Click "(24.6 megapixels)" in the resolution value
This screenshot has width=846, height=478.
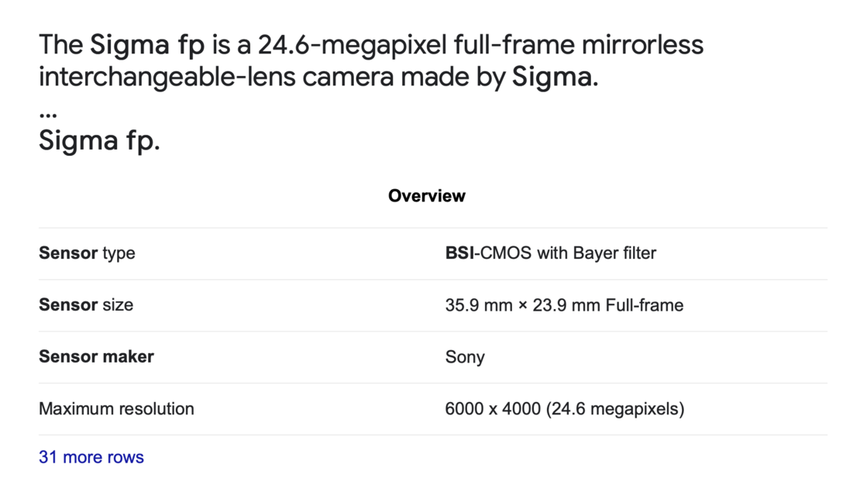(x=615, y=408)
